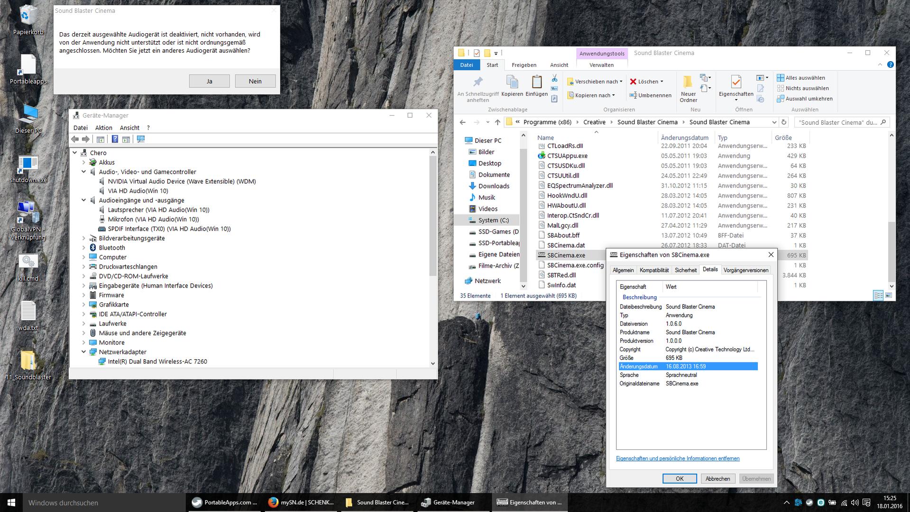
Task: Create a new folder with Neuer Ordner
Action: point(688,89)
